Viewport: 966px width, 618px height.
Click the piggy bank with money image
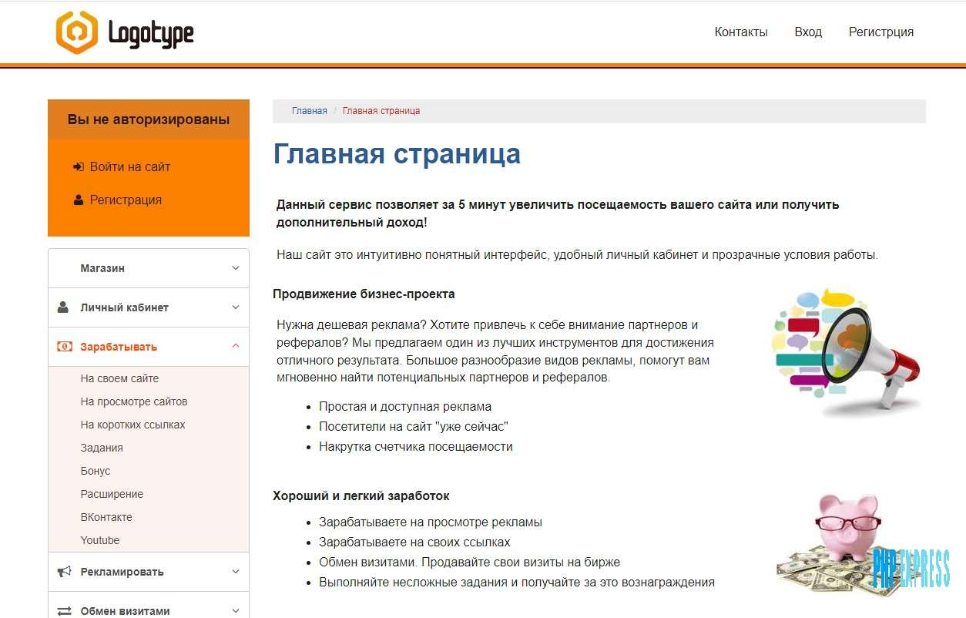click(x=847, y=546)
